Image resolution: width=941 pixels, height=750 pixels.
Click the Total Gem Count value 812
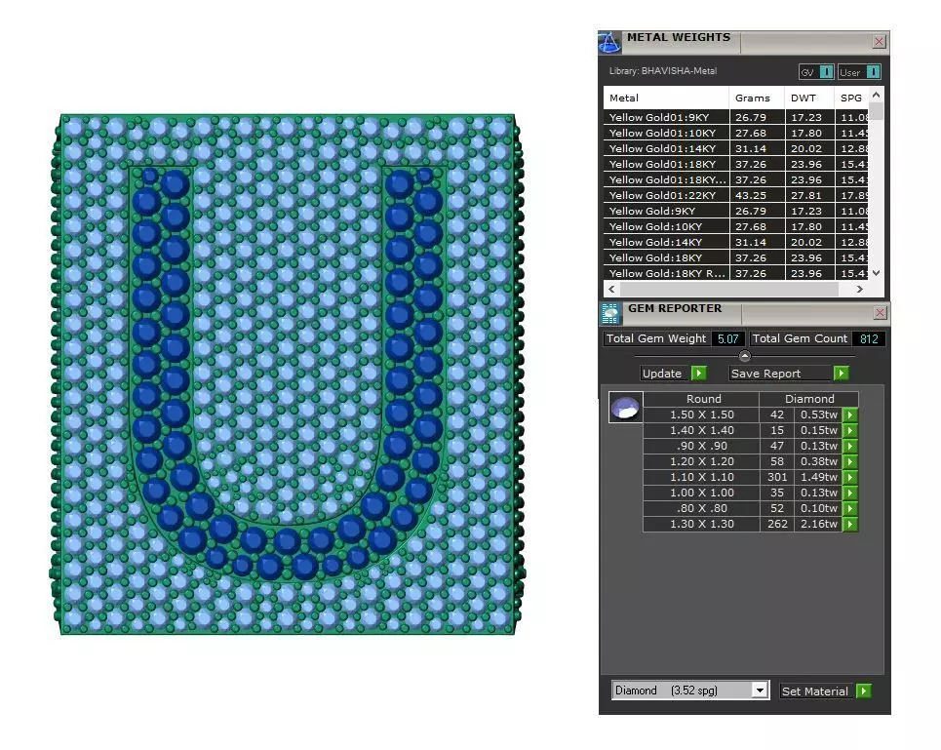click(869, 338)
